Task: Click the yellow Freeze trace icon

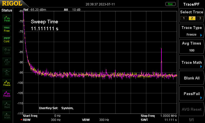Action: (x=7, y=83)
